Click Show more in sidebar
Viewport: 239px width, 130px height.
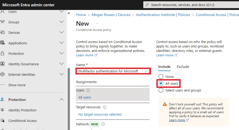[17, 85]
